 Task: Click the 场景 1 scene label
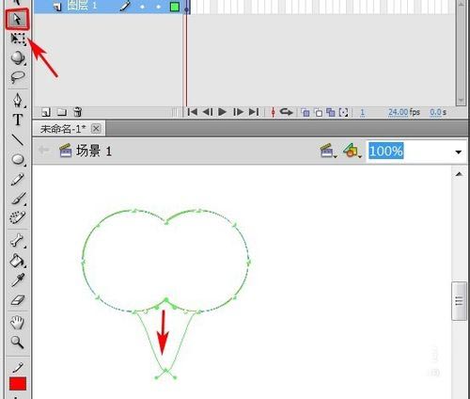tap(94, 152)
